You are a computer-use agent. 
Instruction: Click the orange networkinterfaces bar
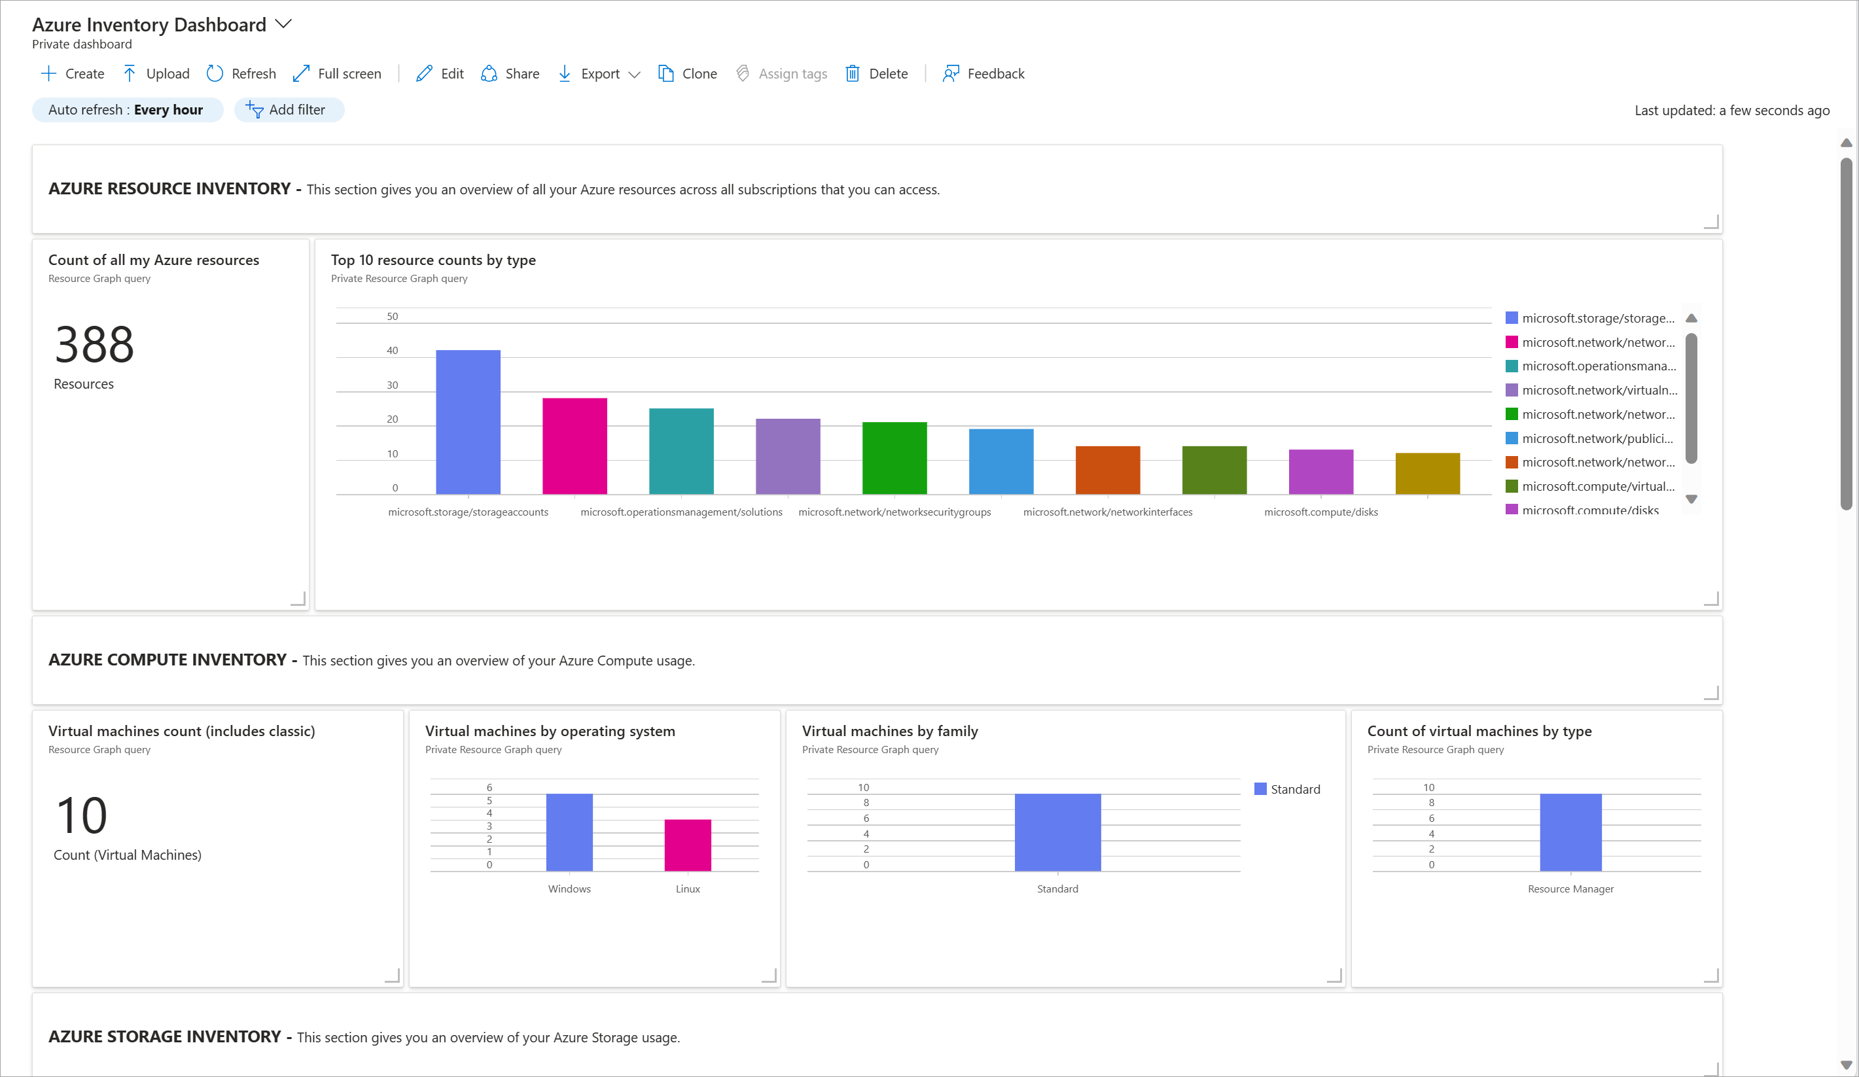pyautogui.click(x=1108, y=470)
